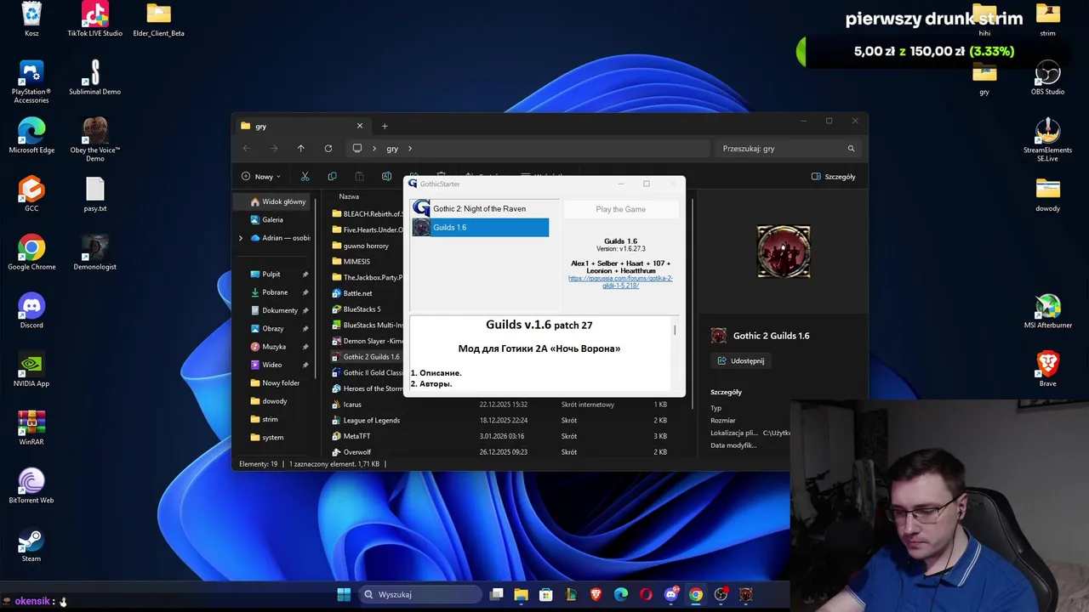This screenshot has height=612, width=1089.
Task: Open Task View from the taskbar
Action: tap(497, 594)
